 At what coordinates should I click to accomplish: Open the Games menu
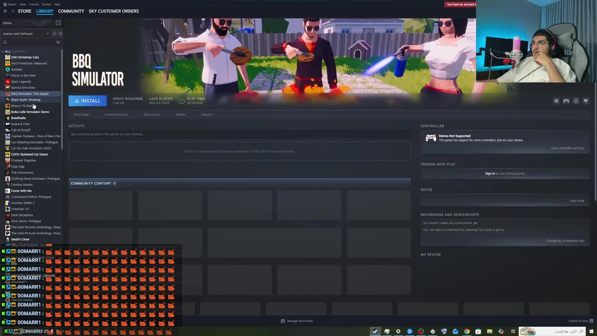tap(46, 4)
